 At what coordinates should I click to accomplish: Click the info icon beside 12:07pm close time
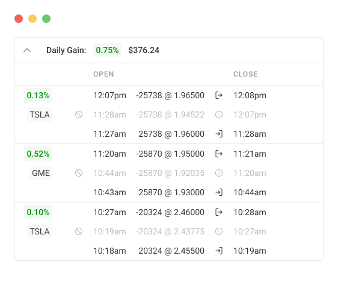[x=219, y=114]
